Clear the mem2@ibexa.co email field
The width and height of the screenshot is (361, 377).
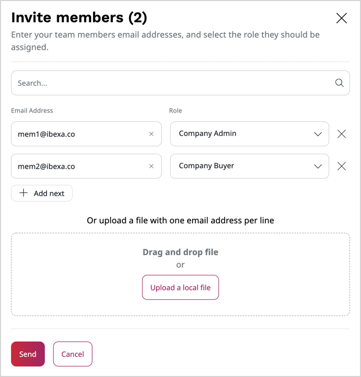[x=151, y=166]
